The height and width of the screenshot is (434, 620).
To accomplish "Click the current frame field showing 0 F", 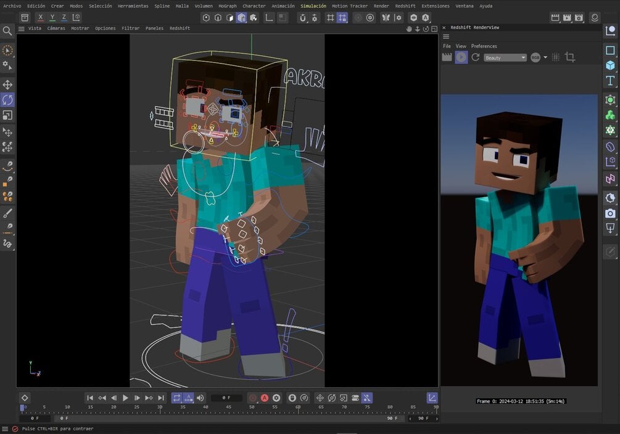I will [x=226, y=398].
